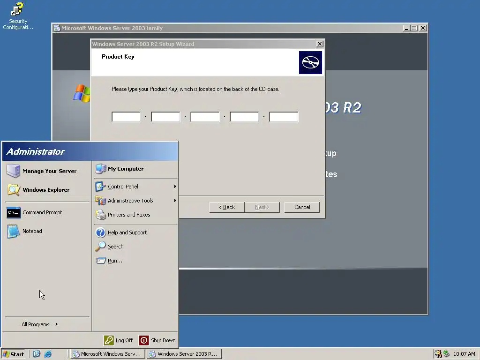480x360 pixels.
Task: Click the second system tray network icon
Action: click(447, 354)
